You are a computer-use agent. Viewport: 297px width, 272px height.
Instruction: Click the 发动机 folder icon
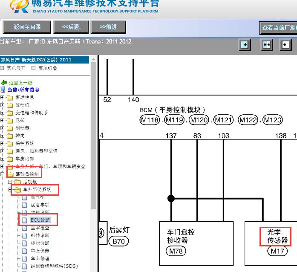(x=10, y=105)
